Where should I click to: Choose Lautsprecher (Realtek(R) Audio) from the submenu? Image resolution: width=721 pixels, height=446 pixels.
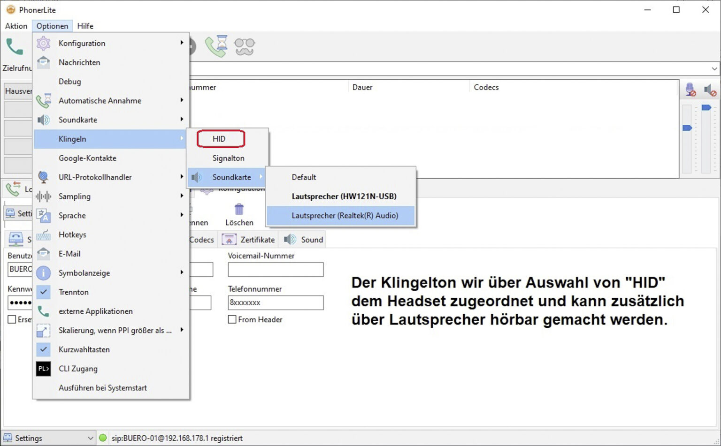[x=344, y=215]
